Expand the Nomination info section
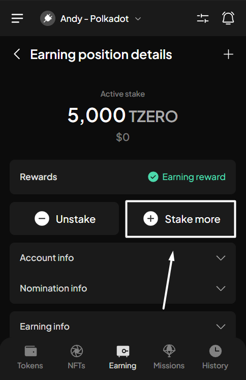The image size is (246, 380). coord(123,288)
